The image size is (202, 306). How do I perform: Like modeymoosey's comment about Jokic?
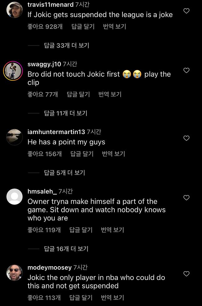pyautogui.click(x=186, y=274)
